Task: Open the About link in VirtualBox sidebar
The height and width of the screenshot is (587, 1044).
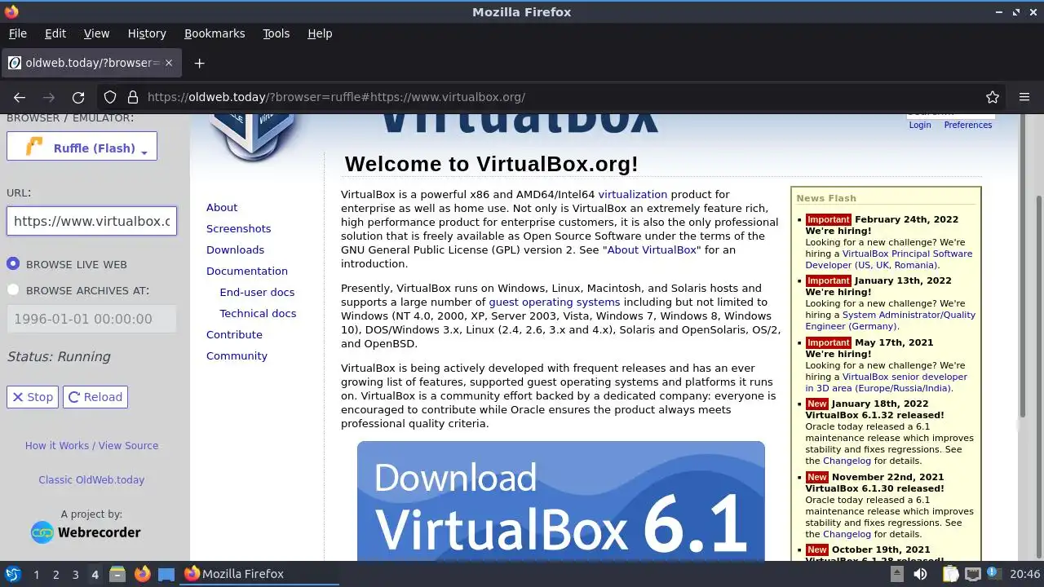Action: 222,207
